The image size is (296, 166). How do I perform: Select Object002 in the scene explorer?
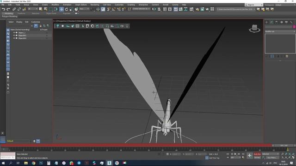click(22, 38)
